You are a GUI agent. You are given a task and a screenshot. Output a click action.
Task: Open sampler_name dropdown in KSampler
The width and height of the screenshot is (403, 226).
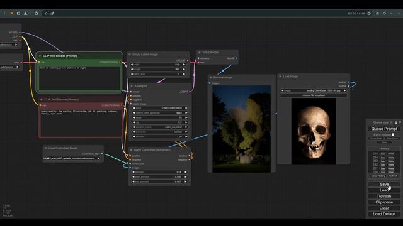(160, 127)
